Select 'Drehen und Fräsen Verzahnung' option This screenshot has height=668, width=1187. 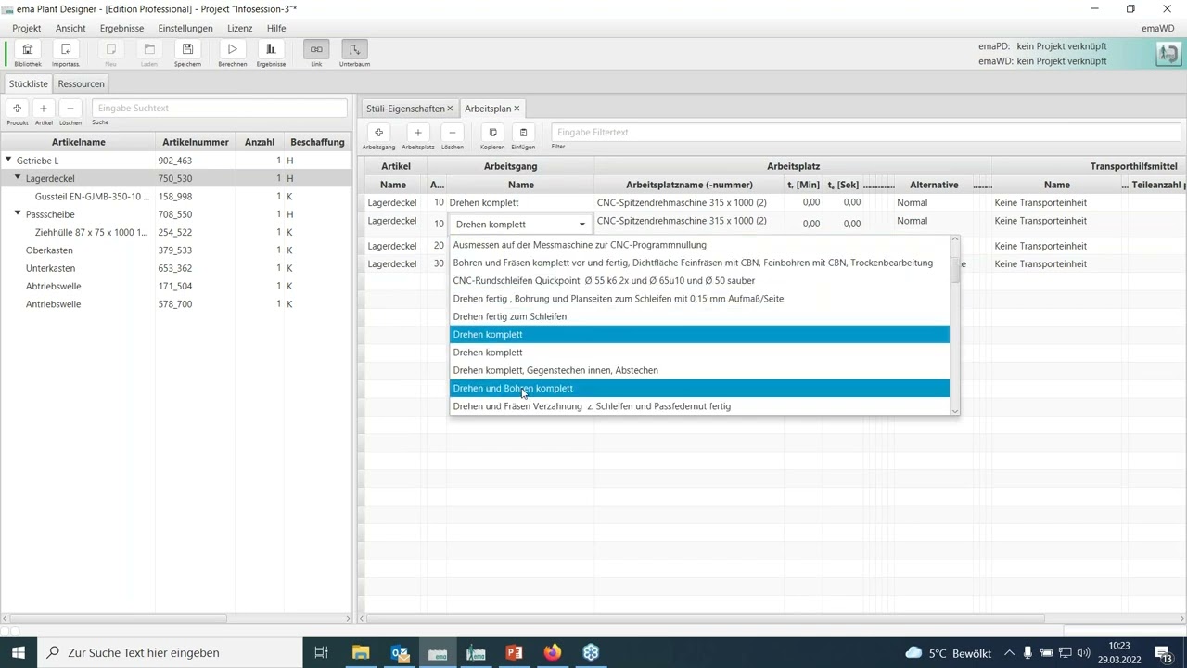tap(699, 406)
